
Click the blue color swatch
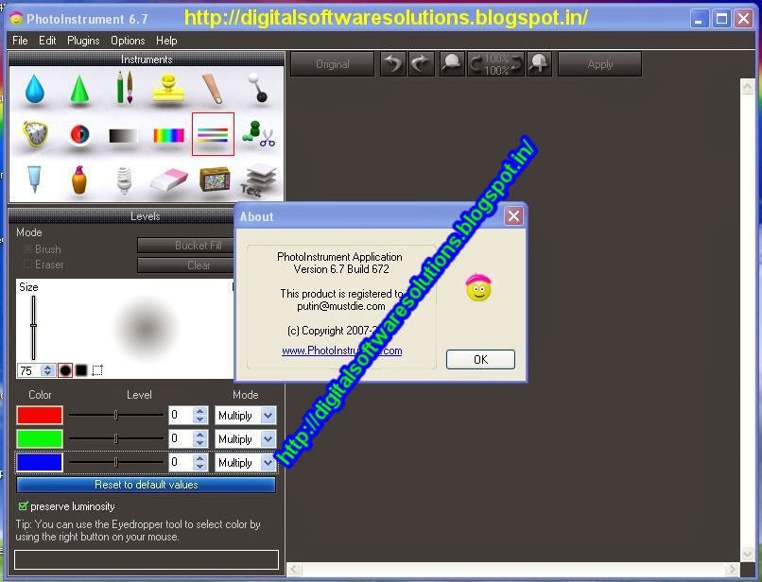pyautogui.click(x=40, y=462)
